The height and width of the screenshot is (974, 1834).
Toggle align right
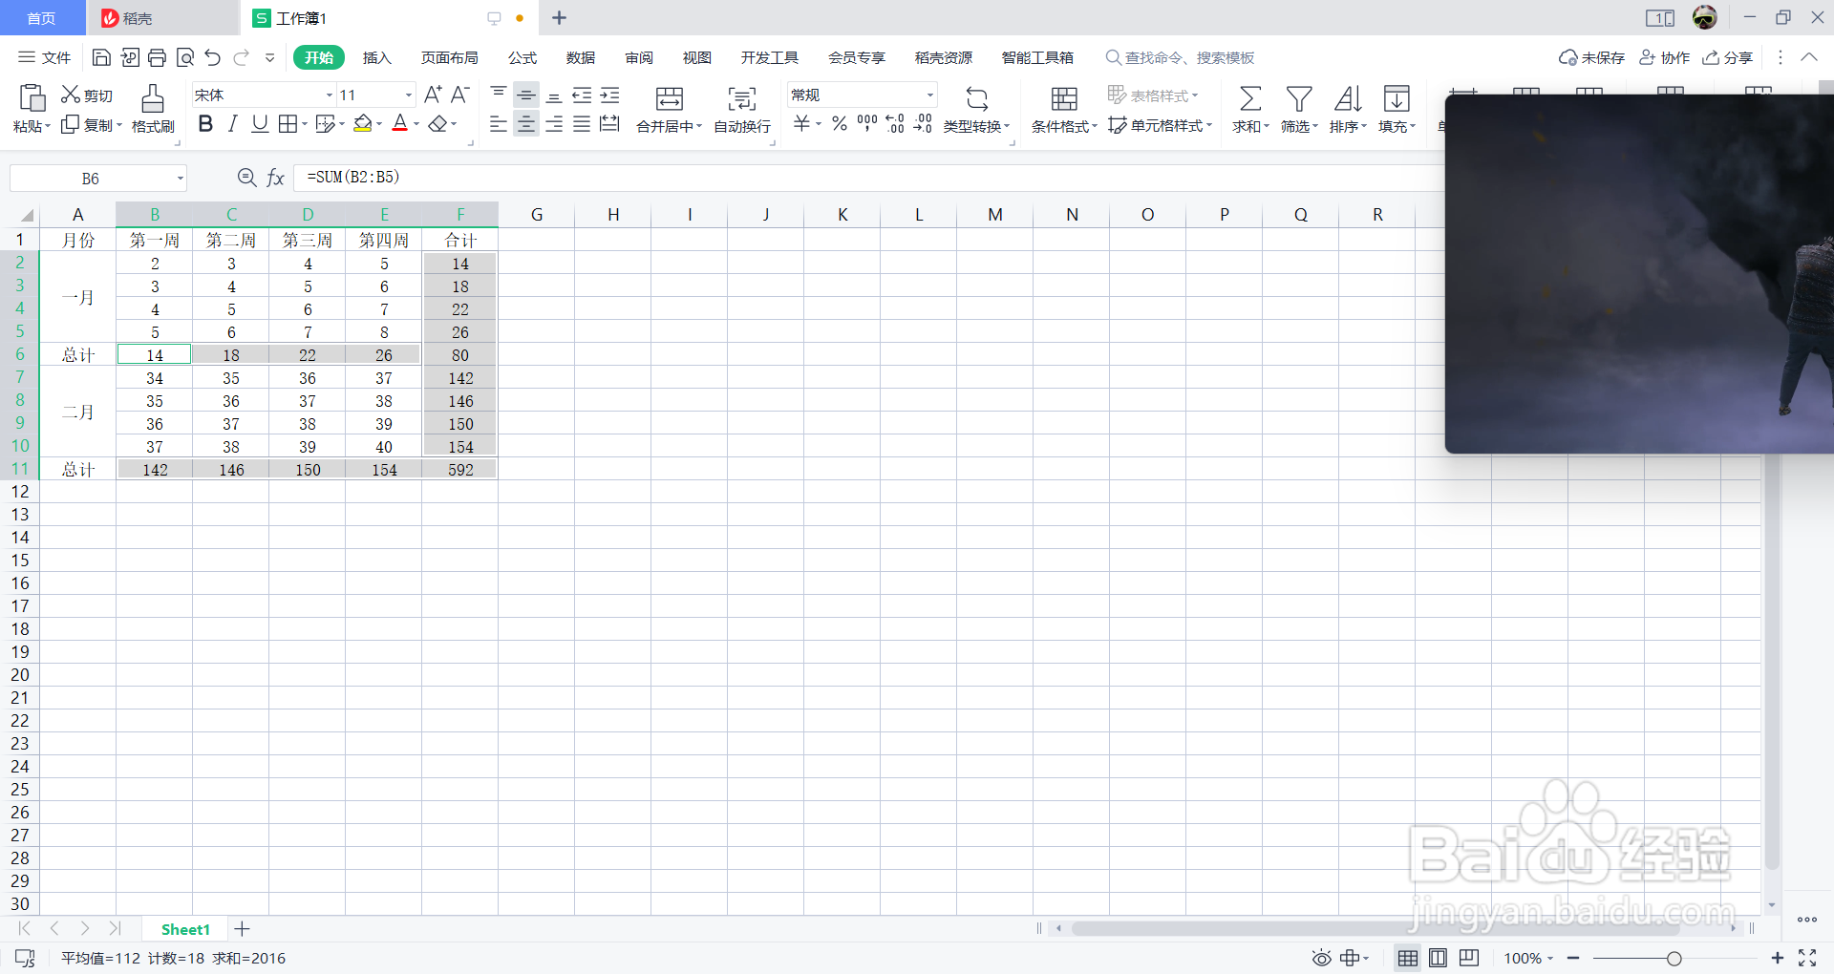554,124
